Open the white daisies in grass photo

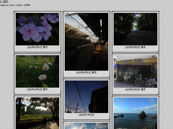click(x=37, y=71)
